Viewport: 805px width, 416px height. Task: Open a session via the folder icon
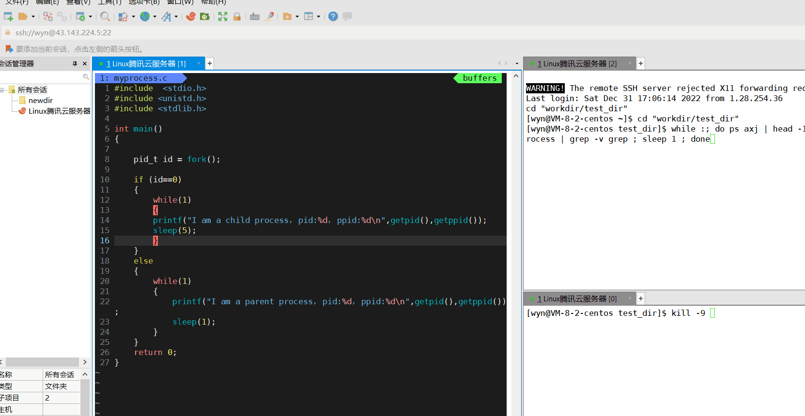pos(22,16)
